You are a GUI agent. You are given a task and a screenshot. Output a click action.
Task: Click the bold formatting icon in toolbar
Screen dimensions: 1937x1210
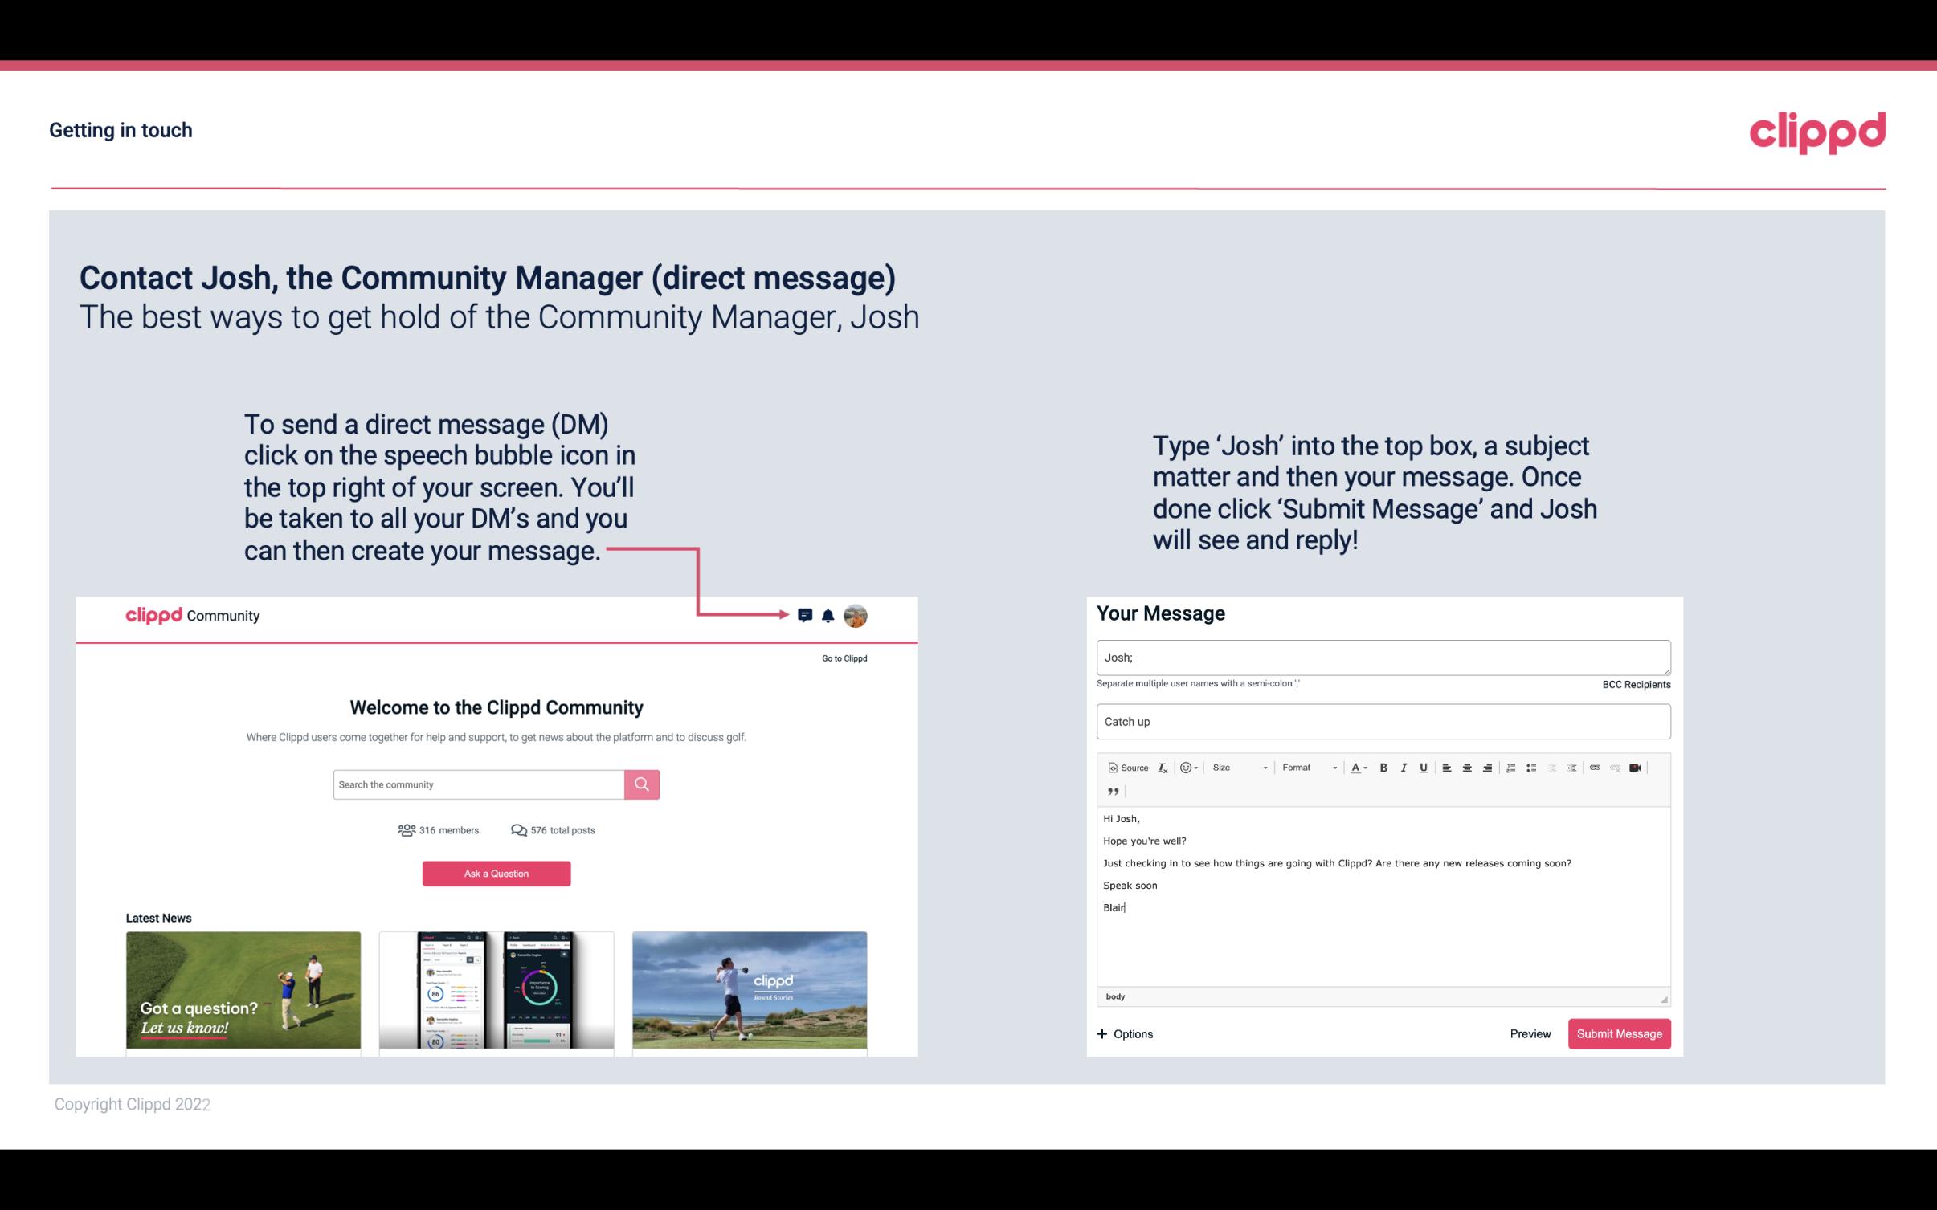coord(1382,767)
